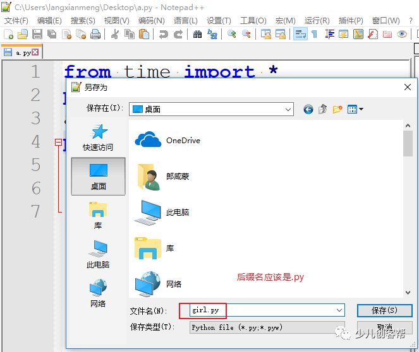Viewport: 419px width, 352px height.
Task: Click the Save toolbar icon
Action: point(37,34)
